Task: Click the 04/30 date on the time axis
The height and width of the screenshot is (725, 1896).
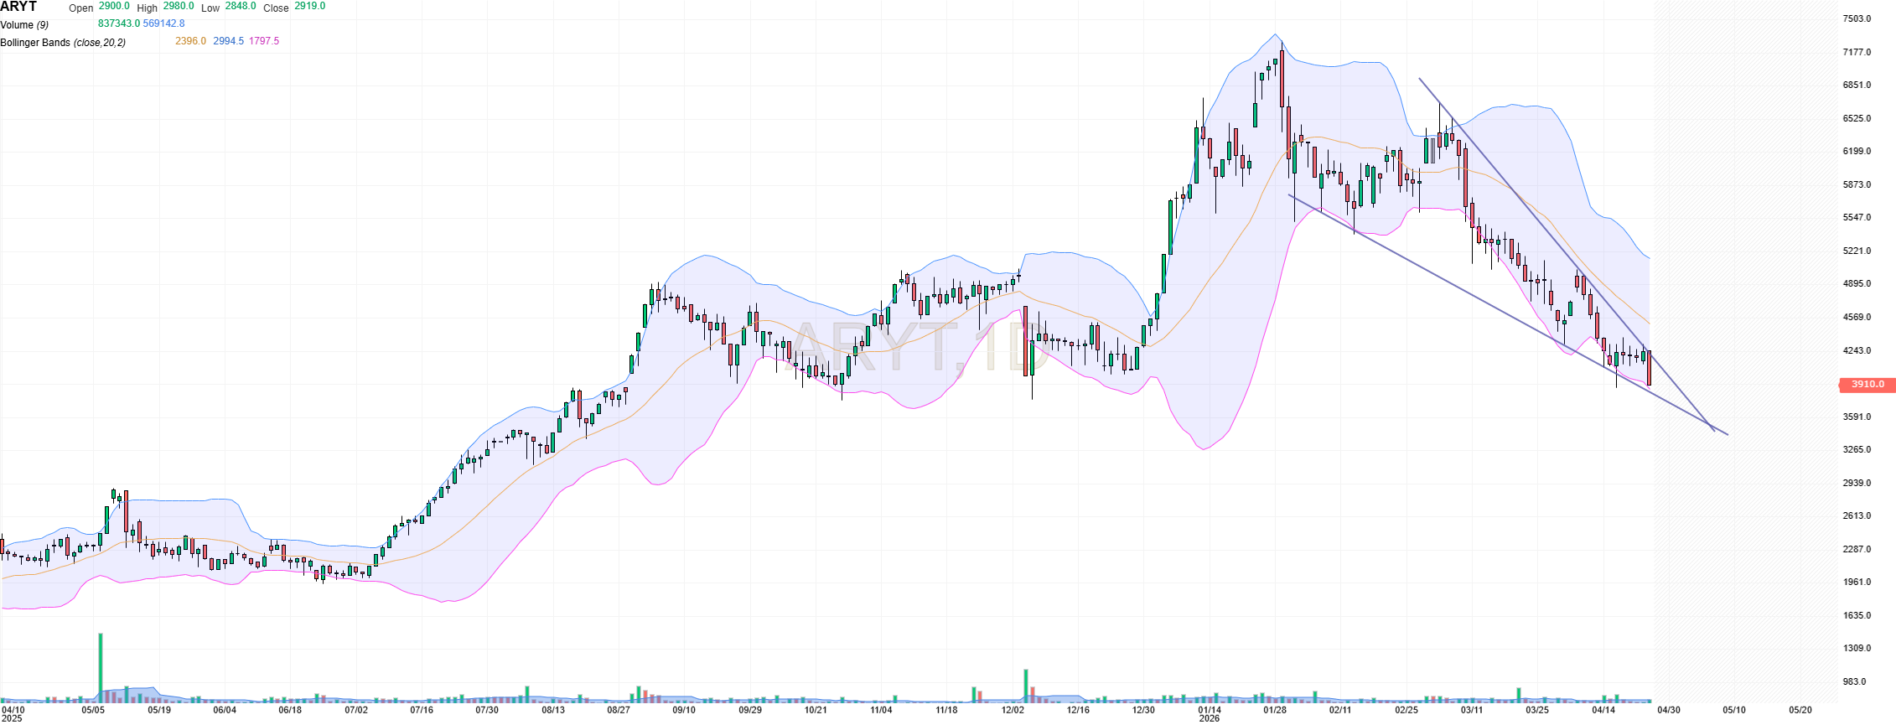Action: [x=1669, y=711]
